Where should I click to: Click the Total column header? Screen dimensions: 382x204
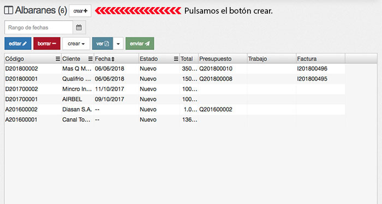pos(189,59)
